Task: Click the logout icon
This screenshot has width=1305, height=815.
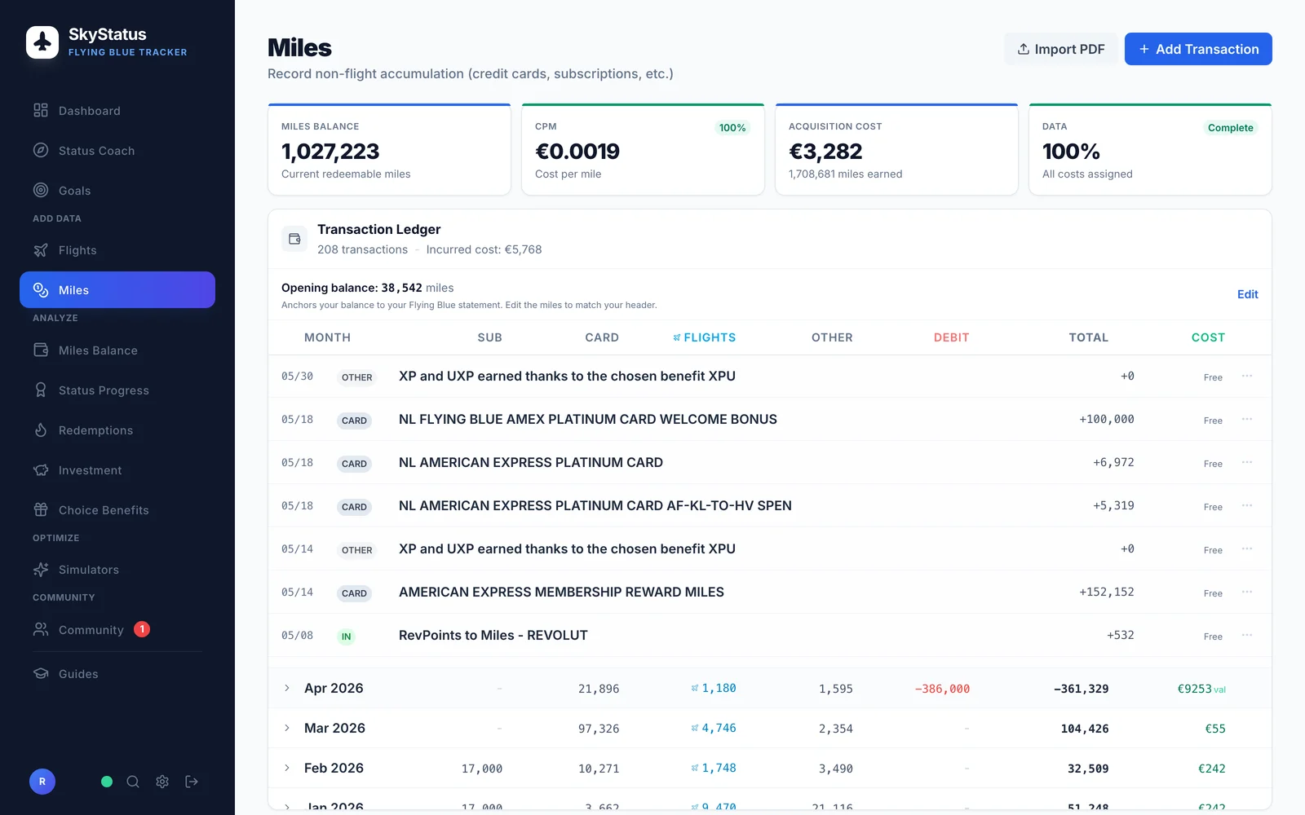Action: (192, 782)
